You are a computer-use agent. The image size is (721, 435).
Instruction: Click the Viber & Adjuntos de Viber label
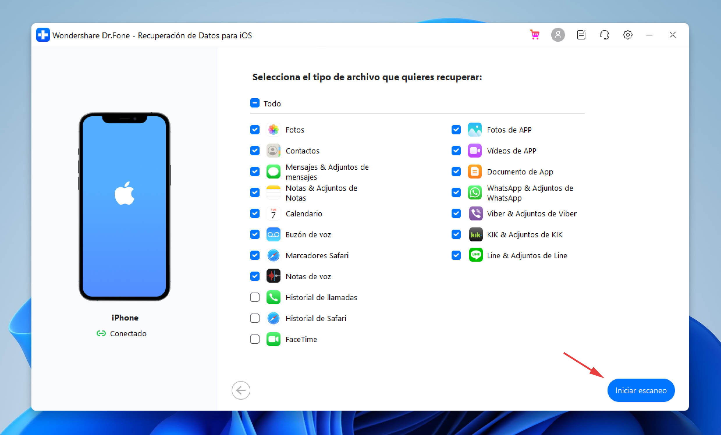pyautogui.click(x=532, y=214)
